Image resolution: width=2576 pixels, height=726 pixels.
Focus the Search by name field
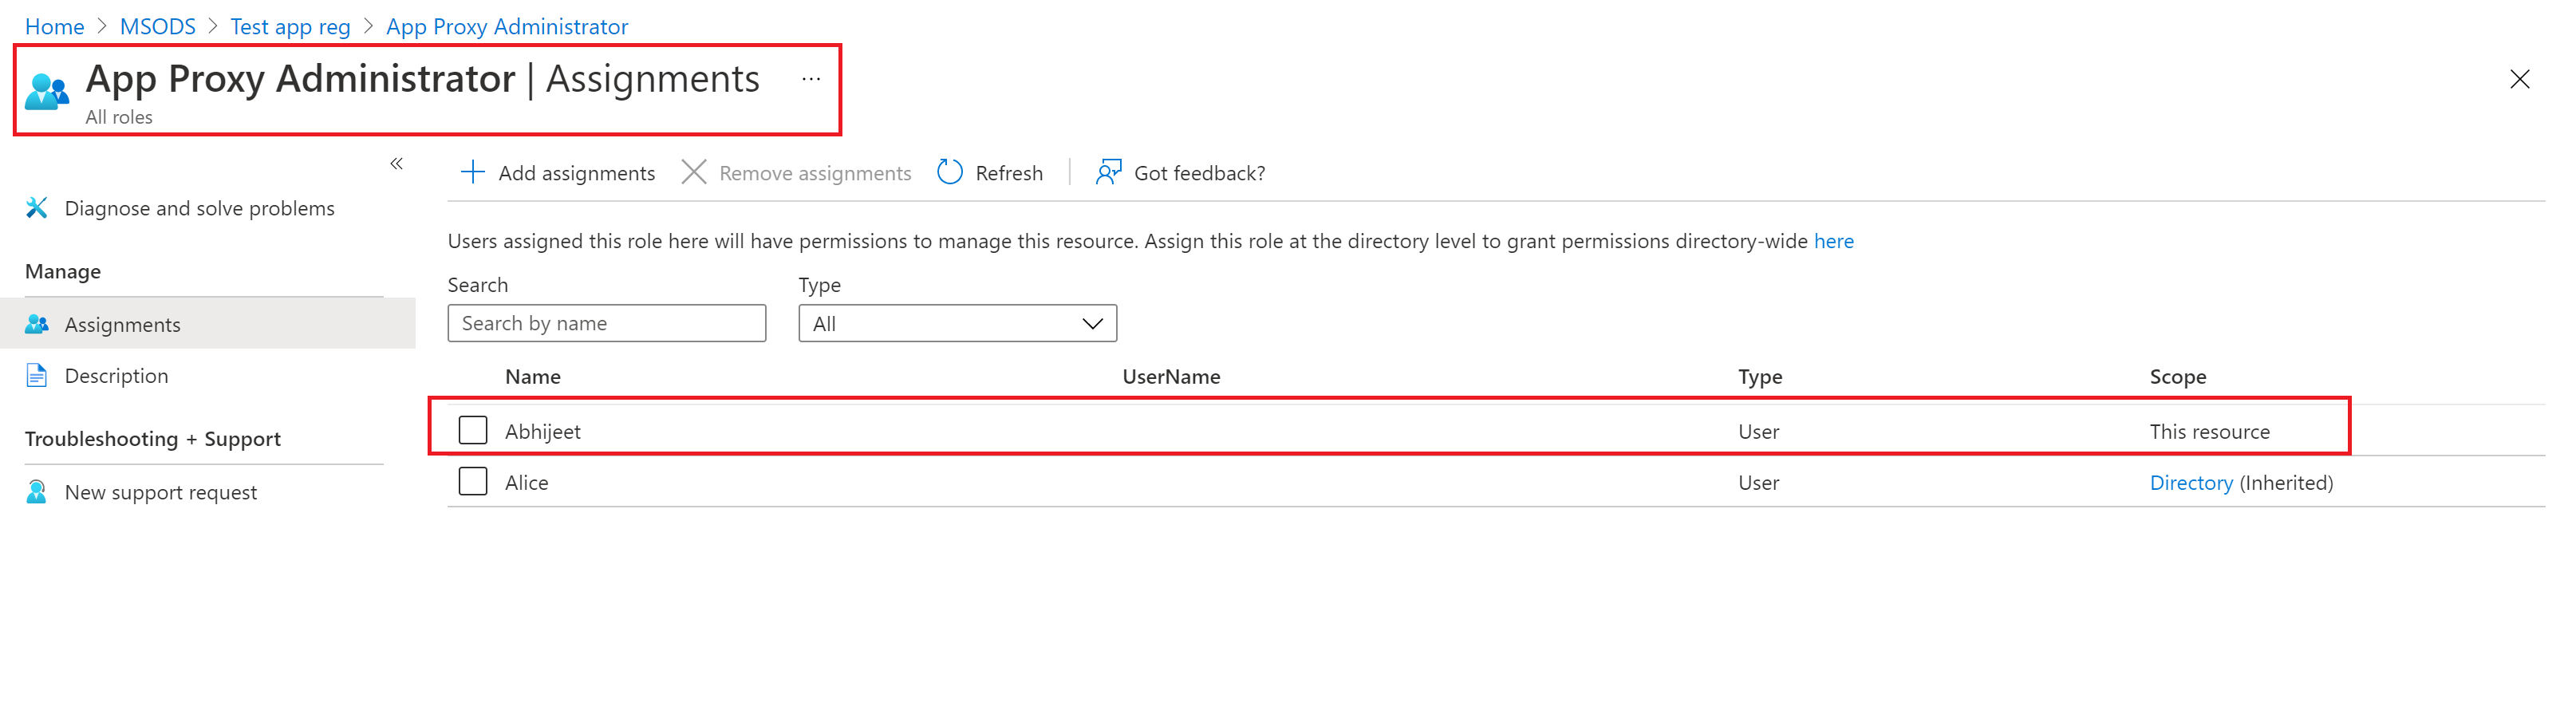click(x=607, y=323)
